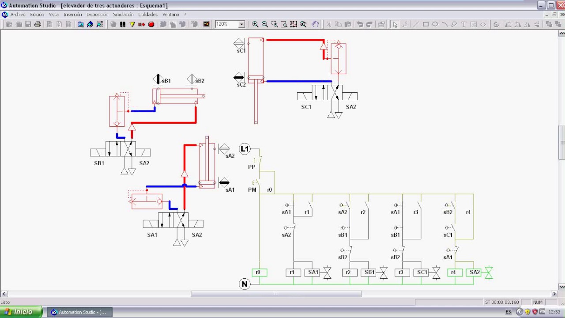Viewport: 565px width, 318px height.
Task: Open the zoom percentage dropdown
Action: [241, 24]
